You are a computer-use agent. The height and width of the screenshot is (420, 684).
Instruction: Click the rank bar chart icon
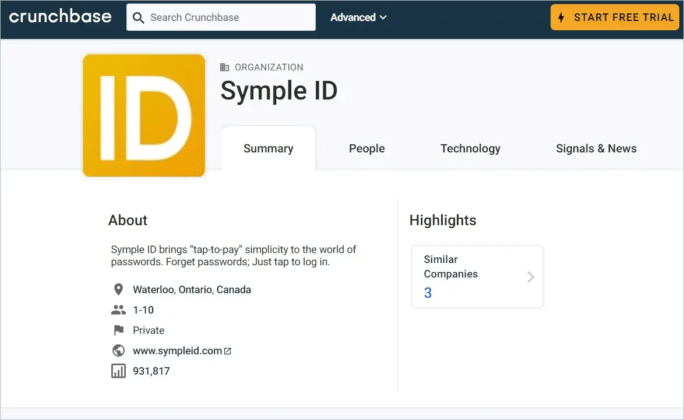(118, 371)
